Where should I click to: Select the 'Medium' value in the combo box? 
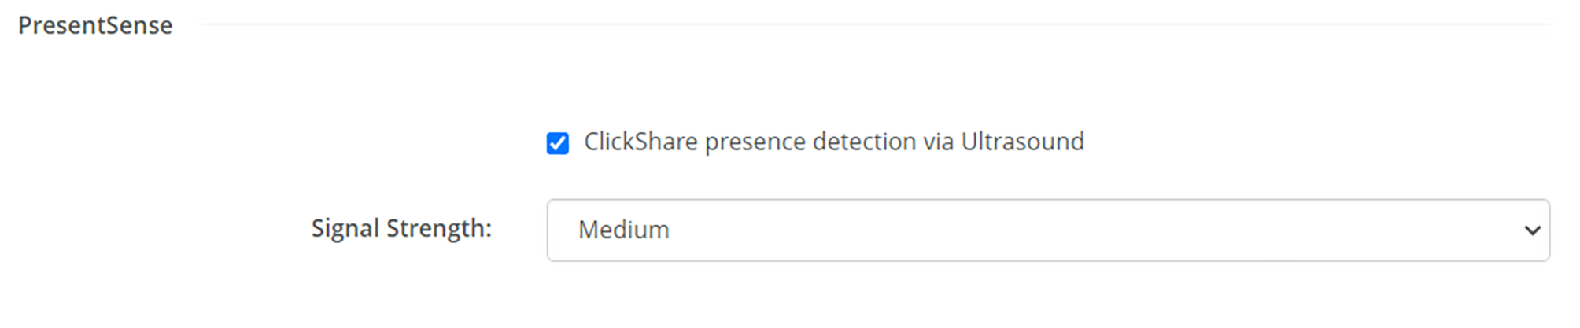point(623,230)
